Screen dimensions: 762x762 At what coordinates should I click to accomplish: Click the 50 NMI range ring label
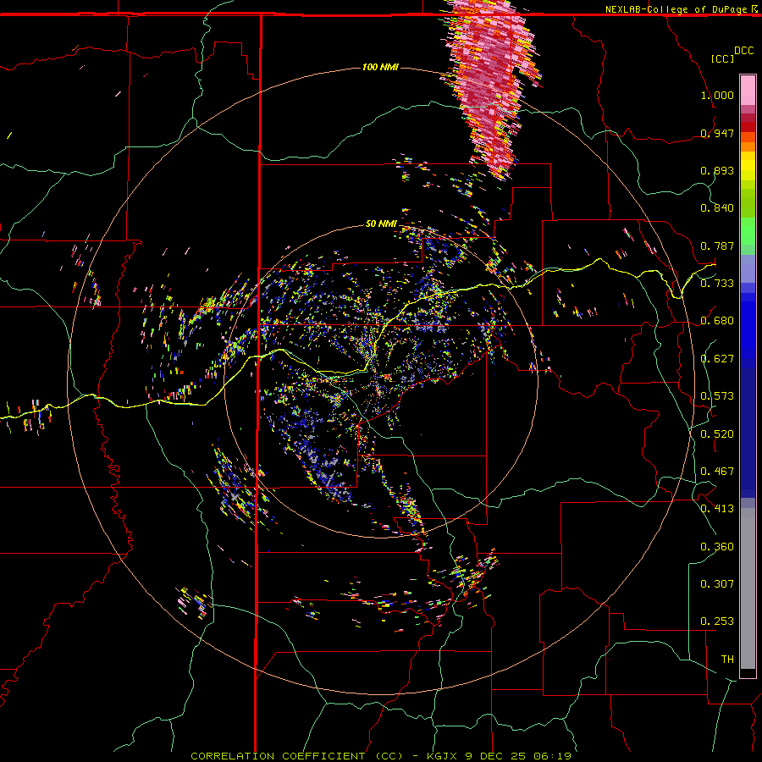[x=381, y=224]
